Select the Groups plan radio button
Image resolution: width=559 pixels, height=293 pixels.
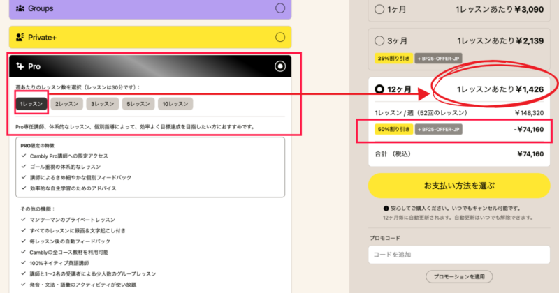tap(280, 8)
